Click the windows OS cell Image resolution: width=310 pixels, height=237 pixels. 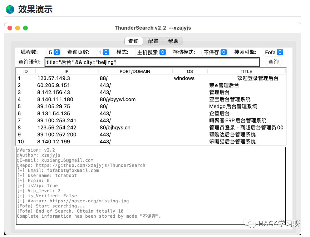[184, 78]
